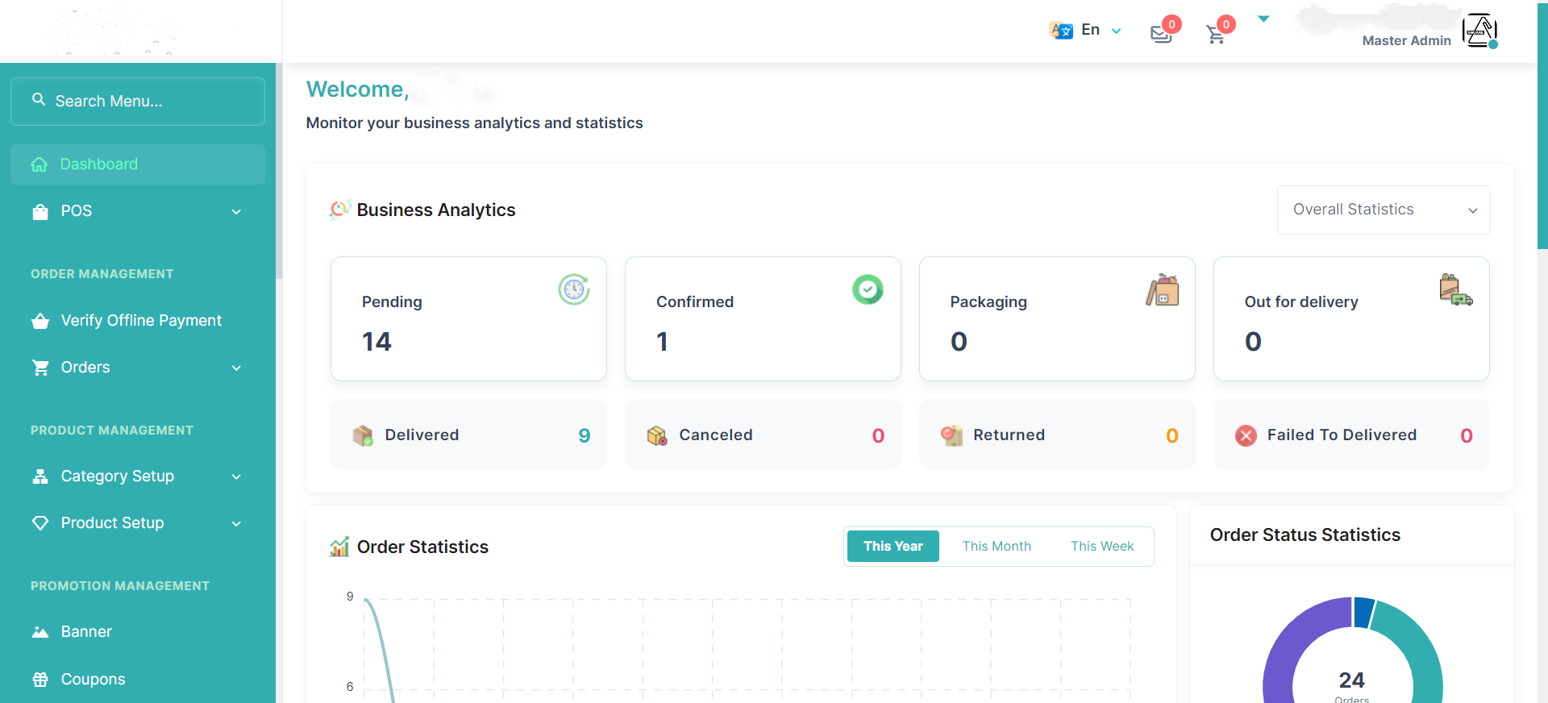
Task: Expand the Category Setup submenu
Action: tap(138, 476)
